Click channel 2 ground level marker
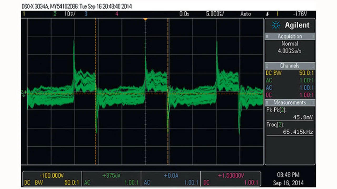The height and width of the screenshot is (189, 337). 23,93
